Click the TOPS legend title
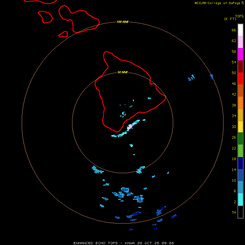The height and width of the screenshot is (245, 245). click(239, 16)
